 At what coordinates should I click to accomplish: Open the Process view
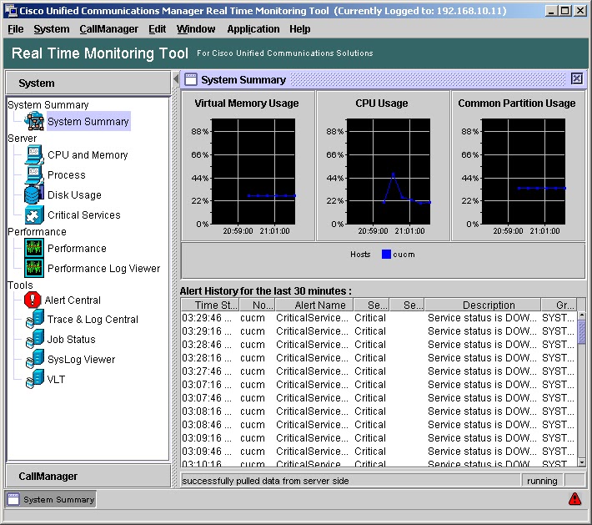pos(67,175)
